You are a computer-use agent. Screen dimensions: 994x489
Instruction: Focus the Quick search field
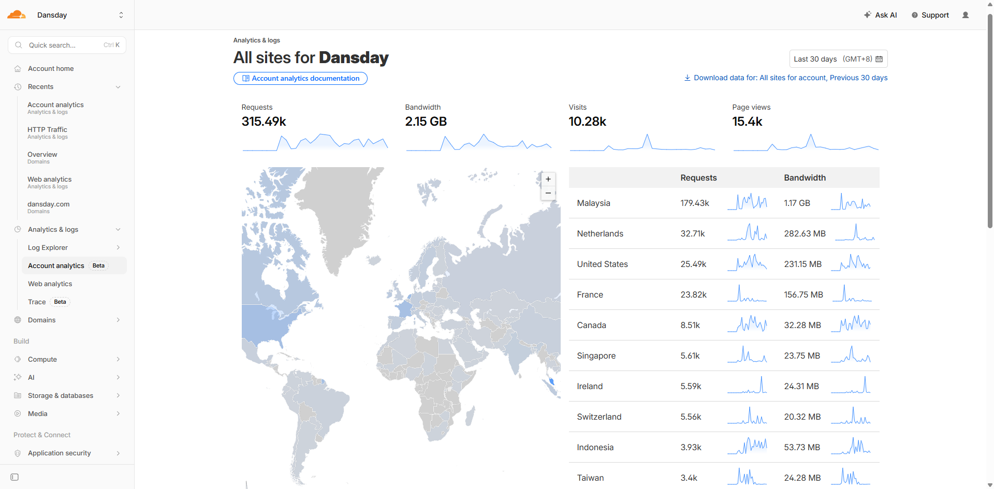[x=67, y=45]
